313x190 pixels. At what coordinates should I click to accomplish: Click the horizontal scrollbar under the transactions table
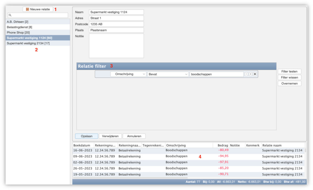130,178
